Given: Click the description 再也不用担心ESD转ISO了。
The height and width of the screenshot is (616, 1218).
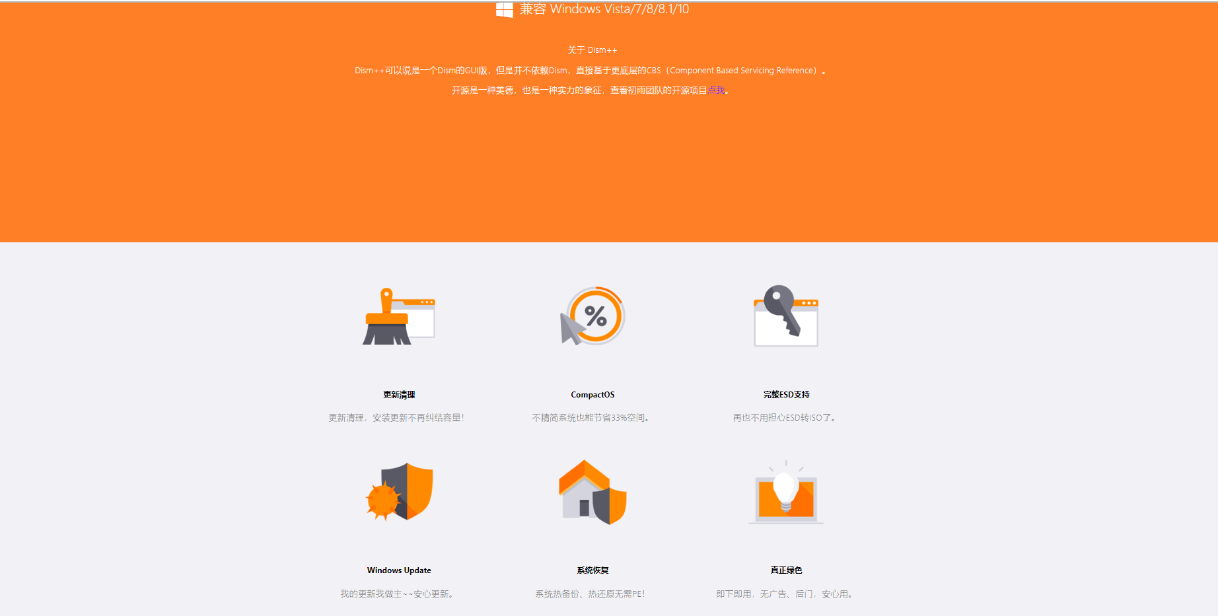Looking at the screenshot, I should click(785, 418).
